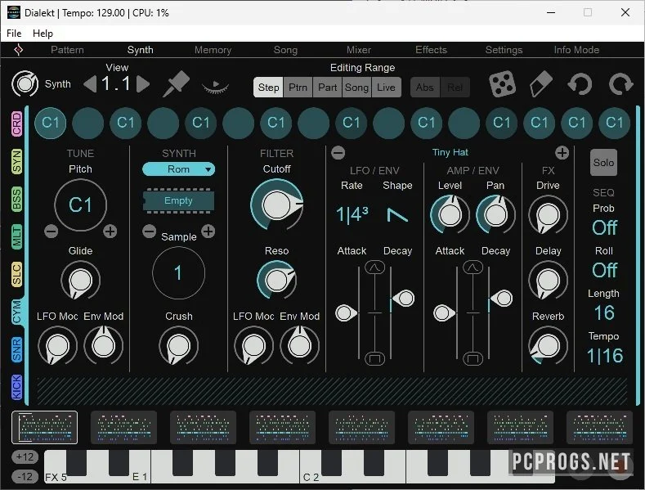The image size is (645, 490).
Task: Open Tempo 1|16 value selector
Action: pyautogui.click(x=604, y=356)
